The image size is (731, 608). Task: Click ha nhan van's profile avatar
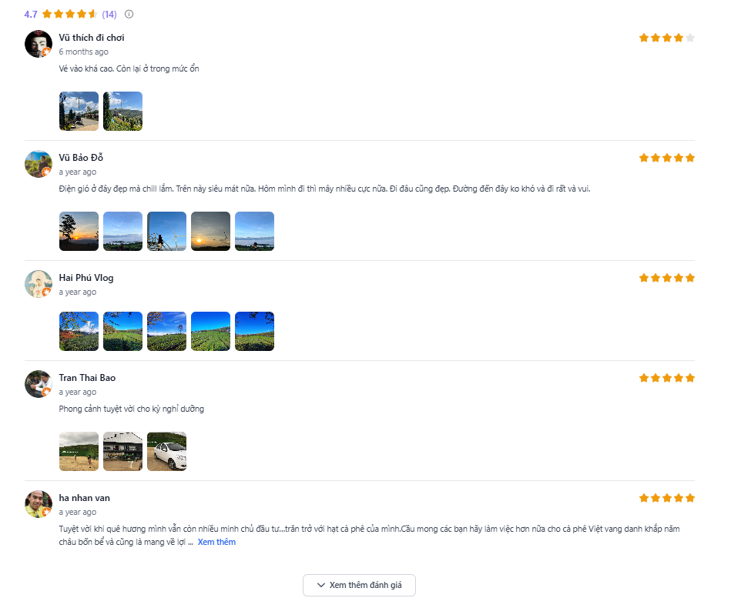(x=39, y=504)
